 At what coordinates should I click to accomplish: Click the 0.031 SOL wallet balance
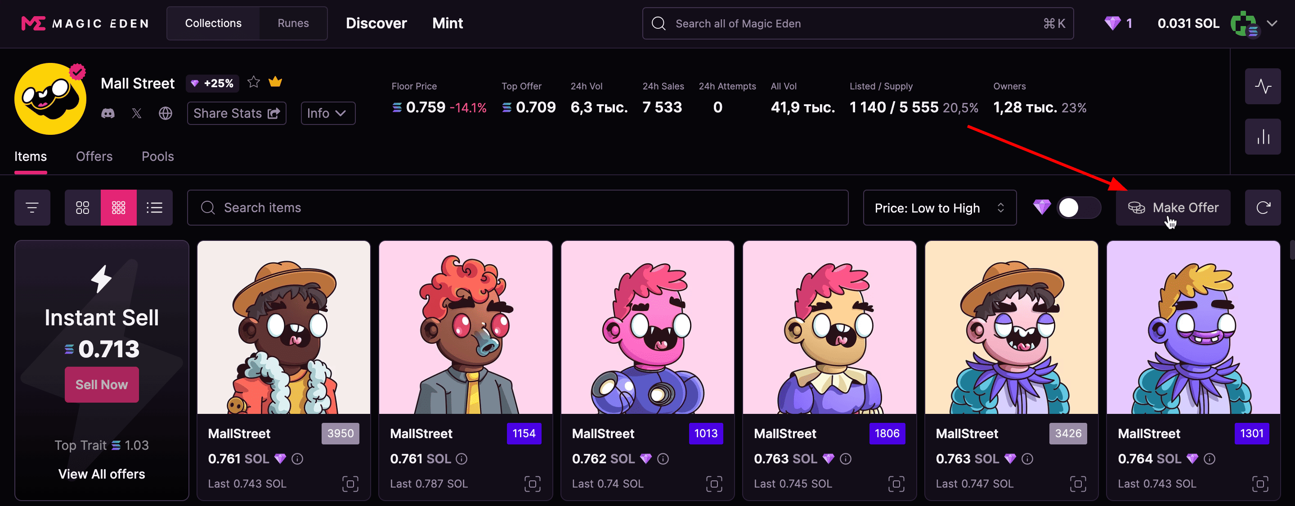tap(1188, 23)
